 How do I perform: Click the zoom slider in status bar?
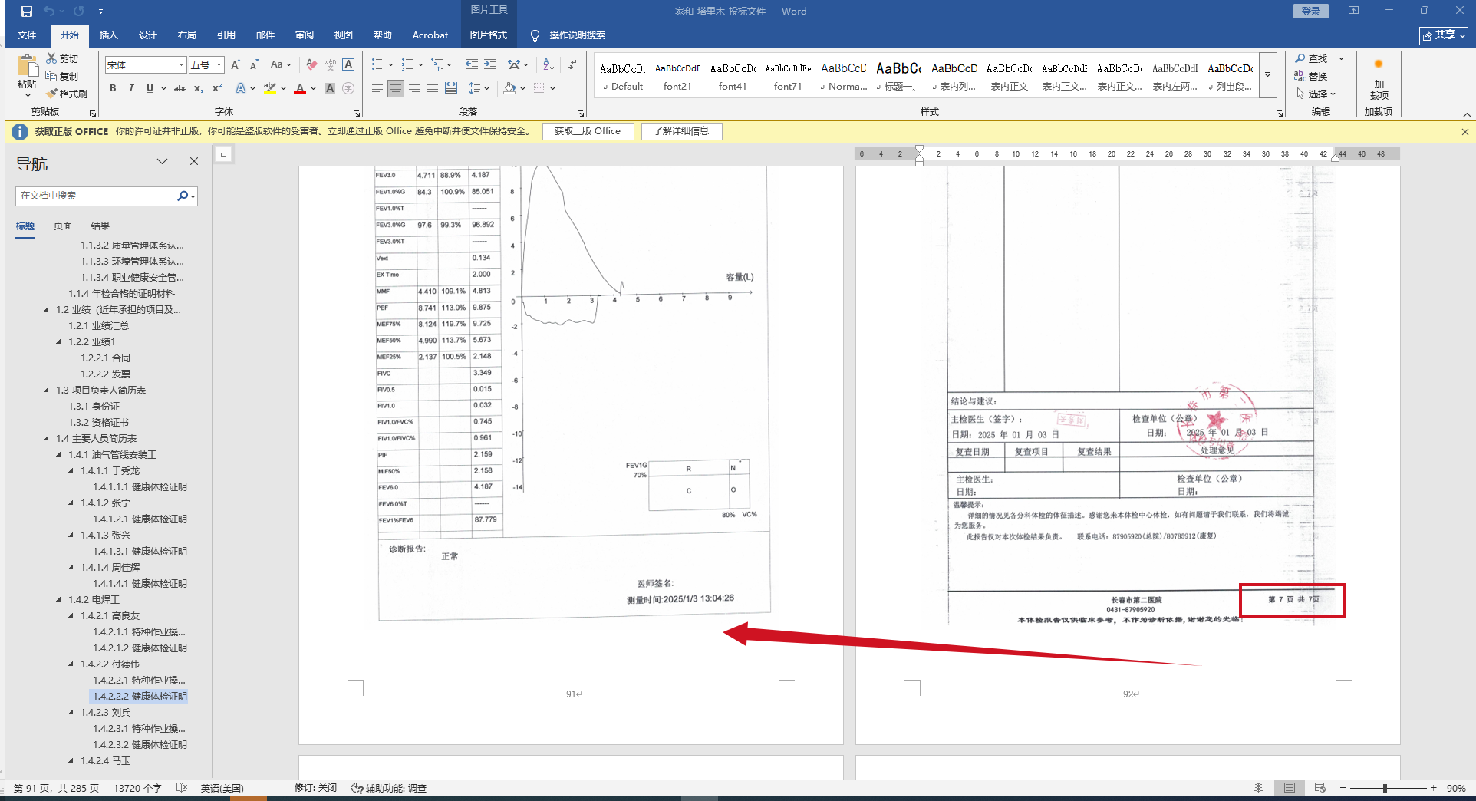[x=1385, y=788]
